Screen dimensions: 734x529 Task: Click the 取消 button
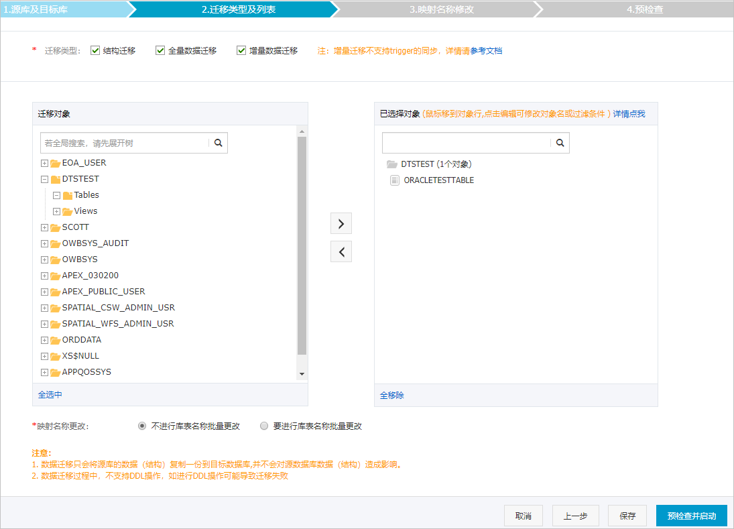524,516
